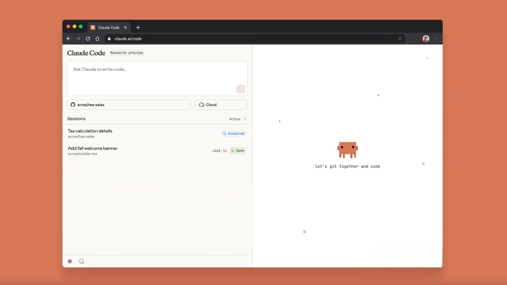Bookmark the page with the star icon

tap(400, 38)
